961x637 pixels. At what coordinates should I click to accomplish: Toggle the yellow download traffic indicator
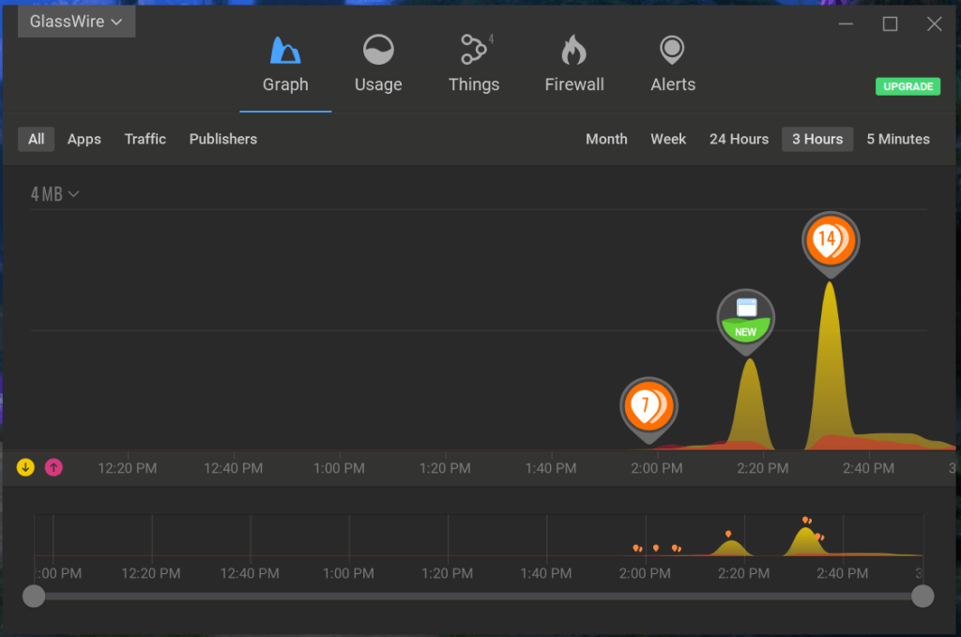(x=25, y=467)
